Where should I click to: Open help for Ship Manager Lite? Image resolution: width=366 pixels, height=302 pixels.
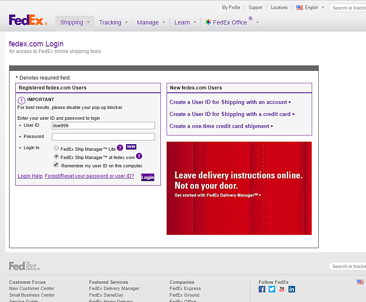pos(120,147)
